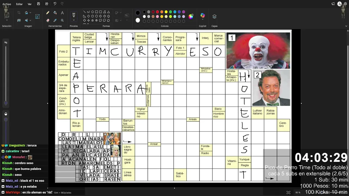Click the 'Foto 2' crossword clue
Image resolution: width=349 pixels, height=196 pixels.
click(x=64, y=51)
